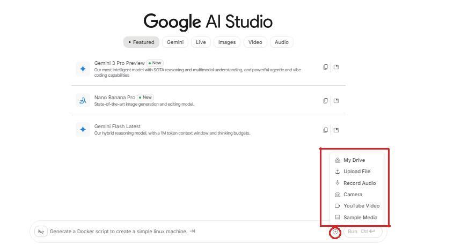Pick Record Audio from the menu
Viewport: 454px width, 245px height.
point(359,183)
